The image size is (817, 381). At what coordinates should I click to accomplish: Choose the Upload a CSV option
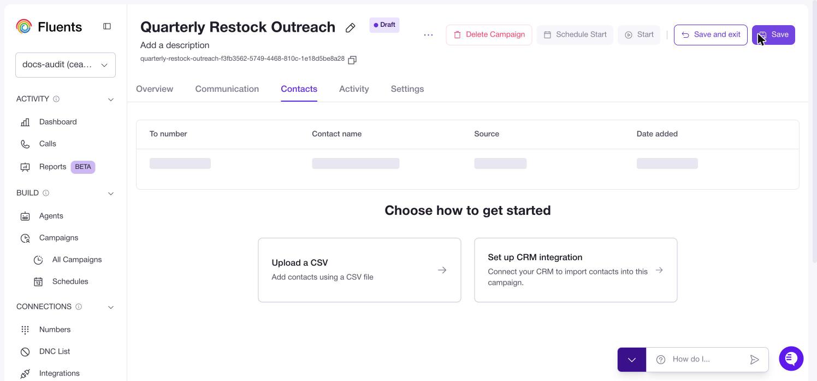tap(359, 270)
